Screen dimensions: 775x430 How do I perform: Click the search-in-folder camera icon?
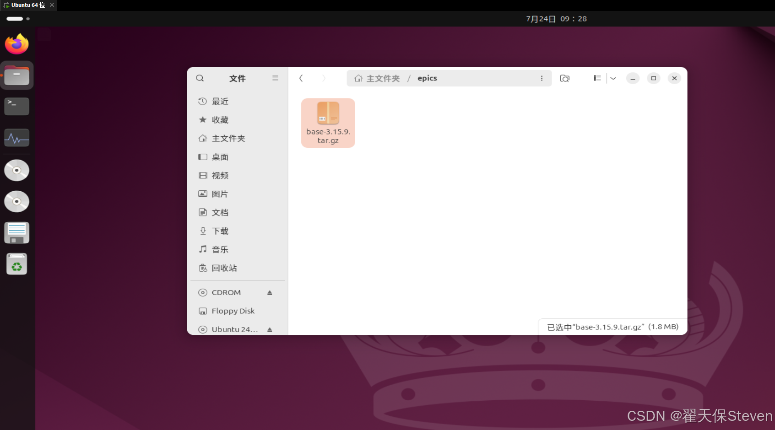point(565,78)
